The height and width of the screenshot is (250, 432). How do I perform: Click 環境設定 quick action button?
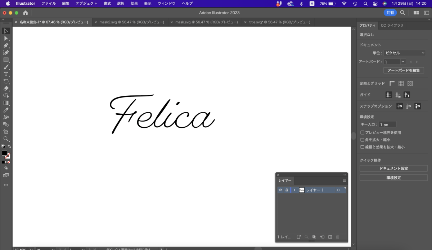pyautogui.click(x=393, y=178)
